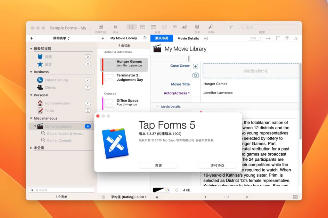Open the color picker wheel near the star rating
The image size is (328, 218).
(x=168, y=190)
